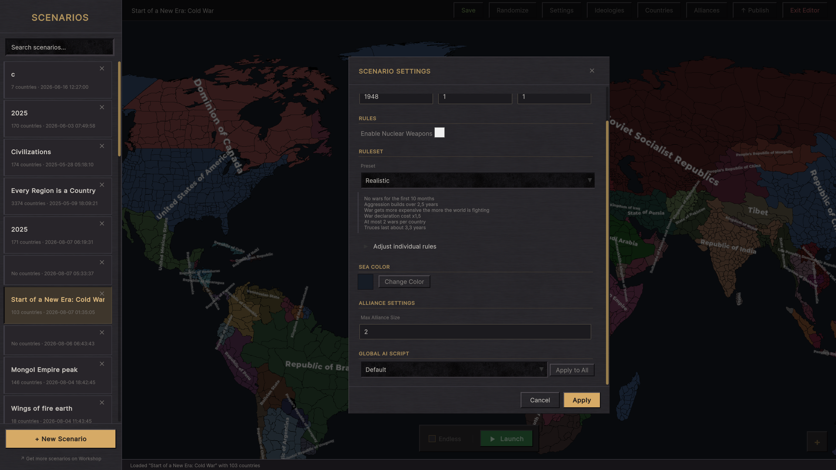Create a new scenario
This screenshot has width=836, height=470.
(61, 439)
